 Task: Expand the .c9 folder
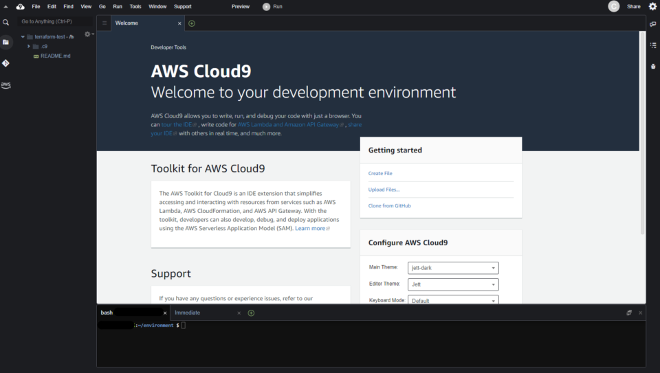click(29, 46)
